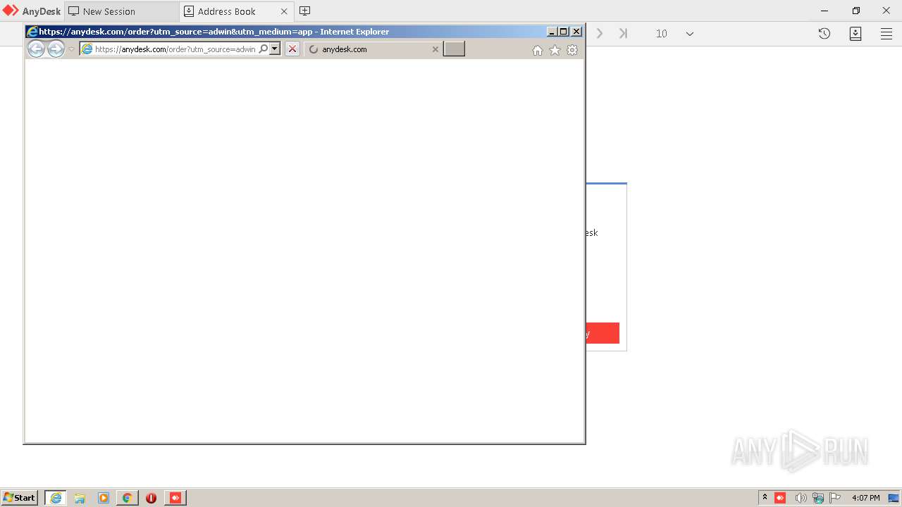The width and height of the screenshot is (902, 507).
Task: Open Internet Explorer tools gear menu
Action: (x=572, y=50)
